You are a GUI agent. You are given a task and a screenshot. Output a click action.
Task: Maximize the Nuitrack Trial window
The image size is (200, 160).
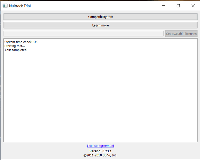point(178,6)
